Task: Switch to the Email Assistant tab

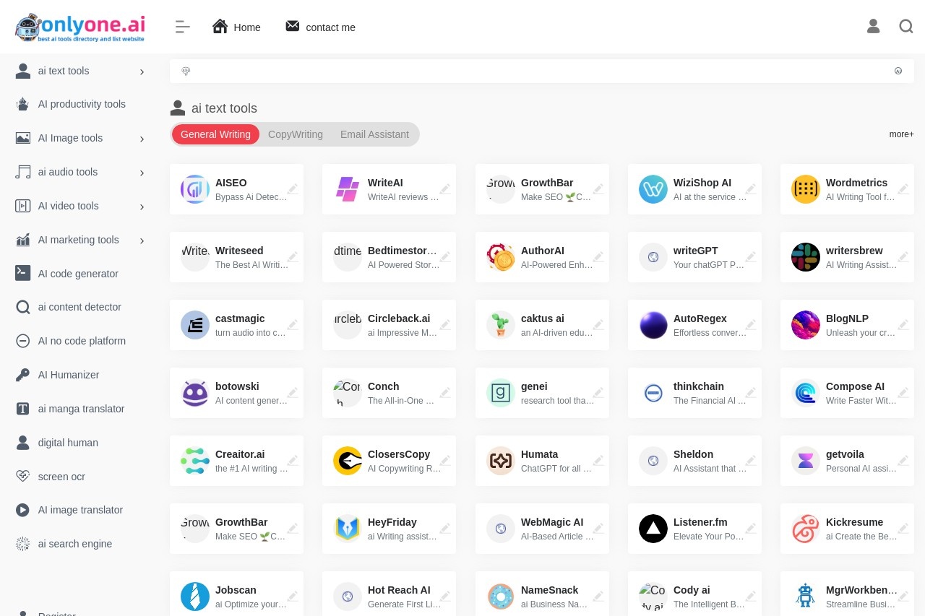Action: pyautogui.click(x=374, y=134)
